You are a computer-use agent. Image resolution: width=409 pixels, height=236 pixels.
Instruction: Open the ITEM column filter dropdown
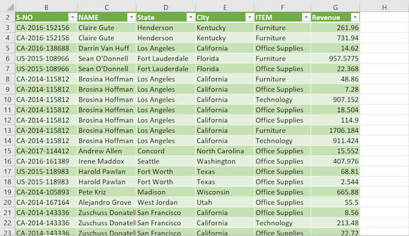306,17
